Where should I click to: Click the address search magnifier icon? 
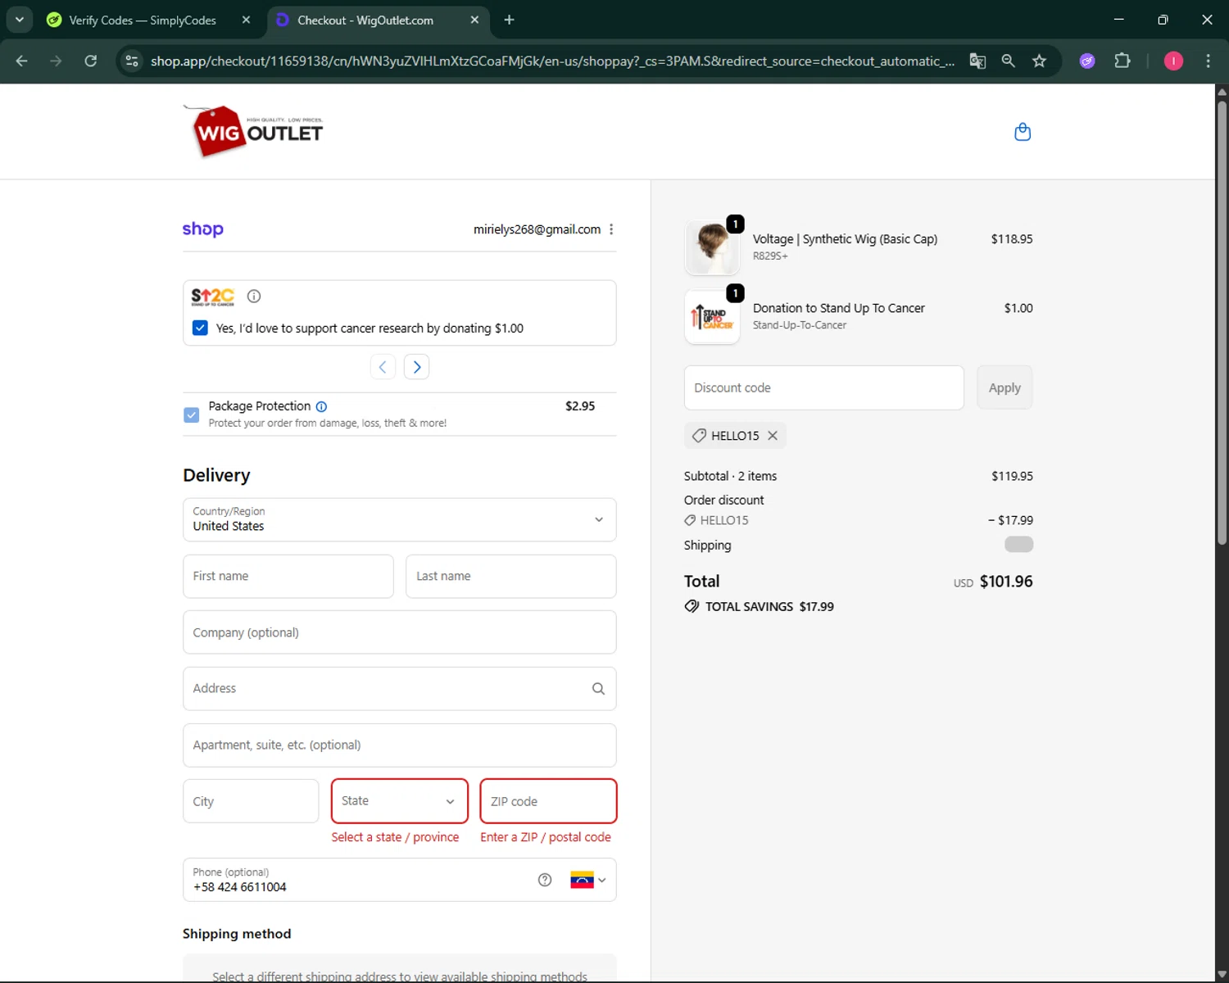[598, 689]
